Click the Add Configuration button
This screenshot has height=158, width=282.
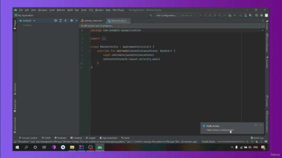tap(166, 15)
